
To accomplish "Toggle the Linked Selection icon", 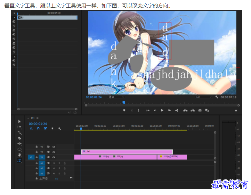I will (45, 128).
